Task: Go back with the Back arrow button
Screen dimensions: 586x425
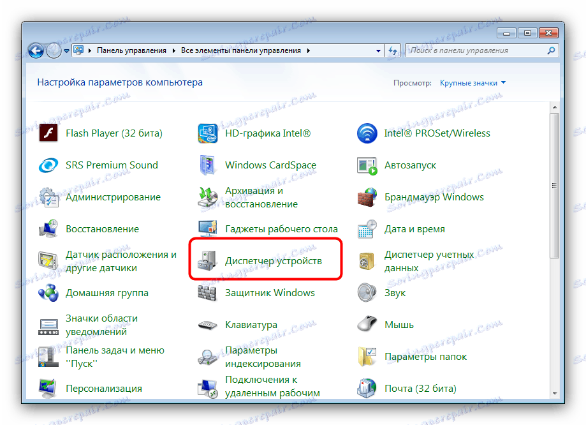Action: [36, 50]
